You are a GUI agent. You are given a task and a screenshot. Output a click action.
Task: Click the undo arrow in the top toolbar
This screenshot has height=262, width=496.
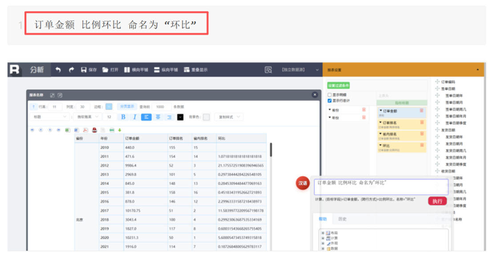(58, 70)
